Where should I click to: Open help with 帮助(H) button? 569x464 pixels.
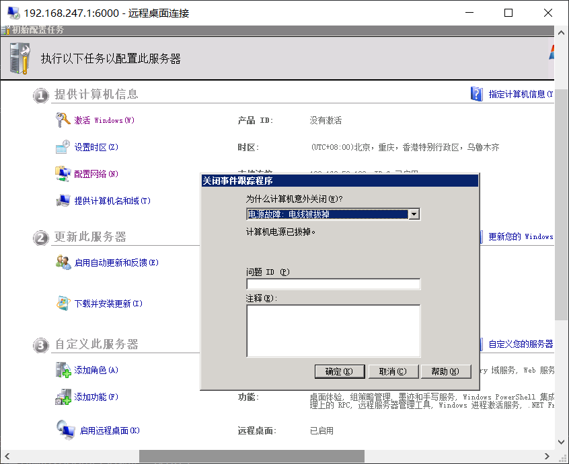coord(446,371)
